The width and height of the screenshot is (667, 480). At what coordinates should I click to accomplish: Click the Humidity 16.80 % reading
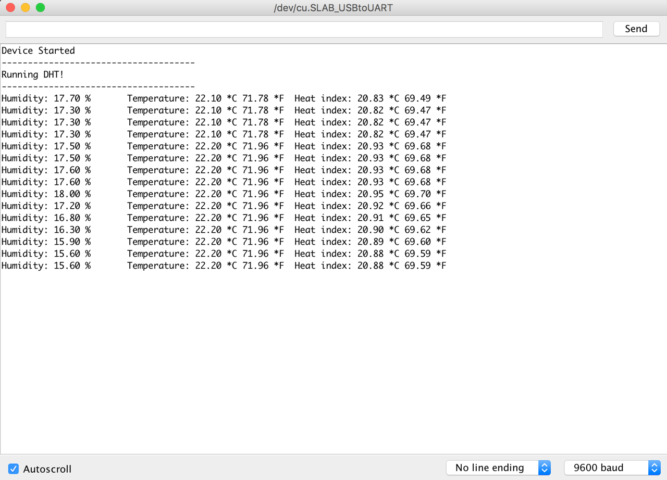[46, 218]
